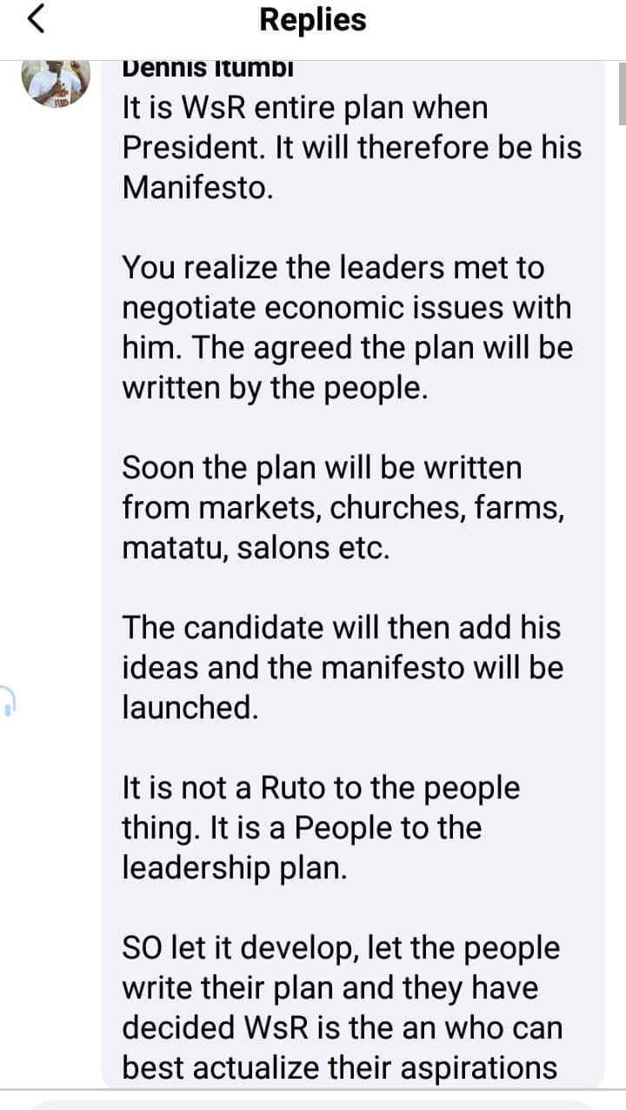The width and height of the screenshot is (626, 1110).
Task: Focus the reply input field at bottom
Action: (x=313, y=1103)
